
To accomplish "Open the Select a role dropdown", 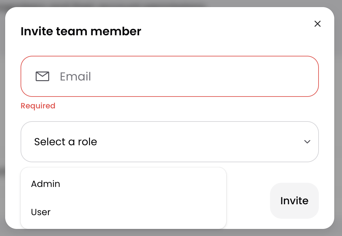I will pyautogui.click(x=169, y=142).
